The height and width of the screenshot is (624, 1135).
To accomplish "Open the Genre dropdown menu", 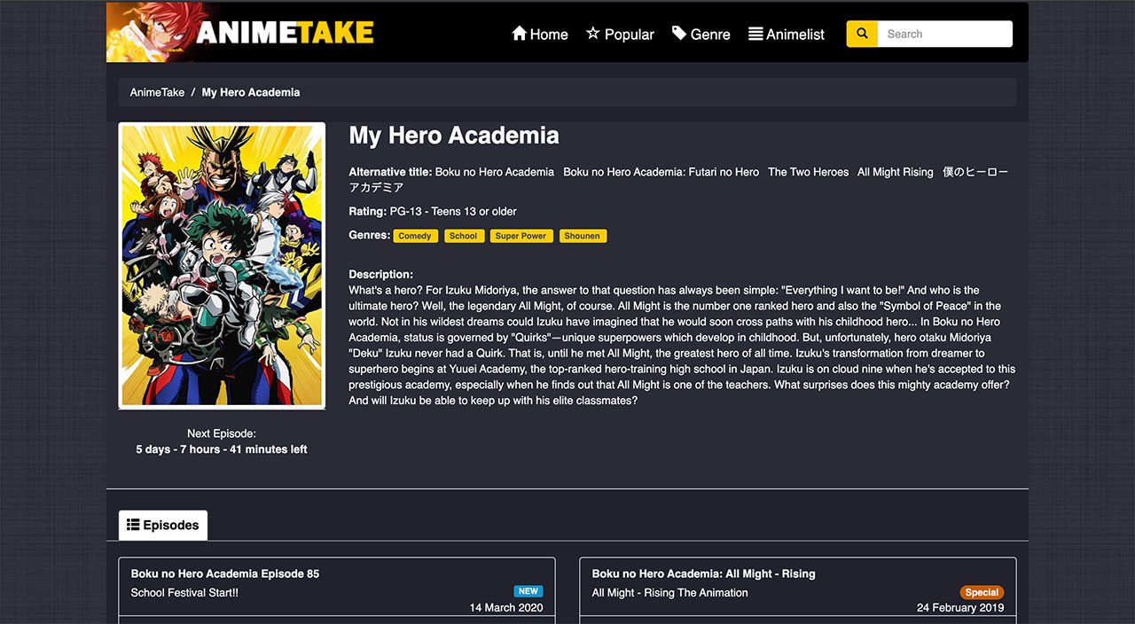I will tap(701, 33).
